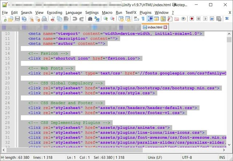Open the Settings menu
Image resolution: width=233 pixels, height=161 pixels.
(x=92, y=13)
